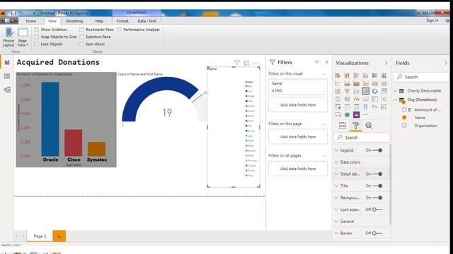Select the Page 1 tab
This screenshot has width=453, height=254.
coord(40,236)
